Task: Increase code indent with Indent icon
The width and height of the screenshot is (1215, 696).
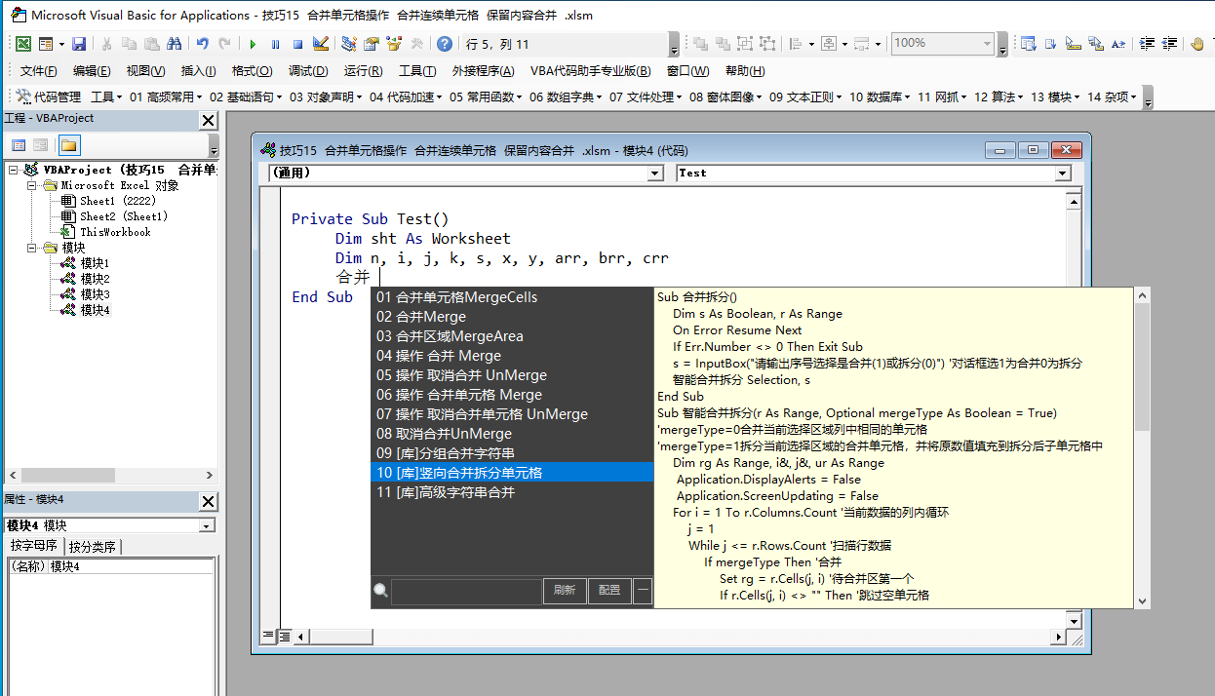Action: tap(1147, 44)
